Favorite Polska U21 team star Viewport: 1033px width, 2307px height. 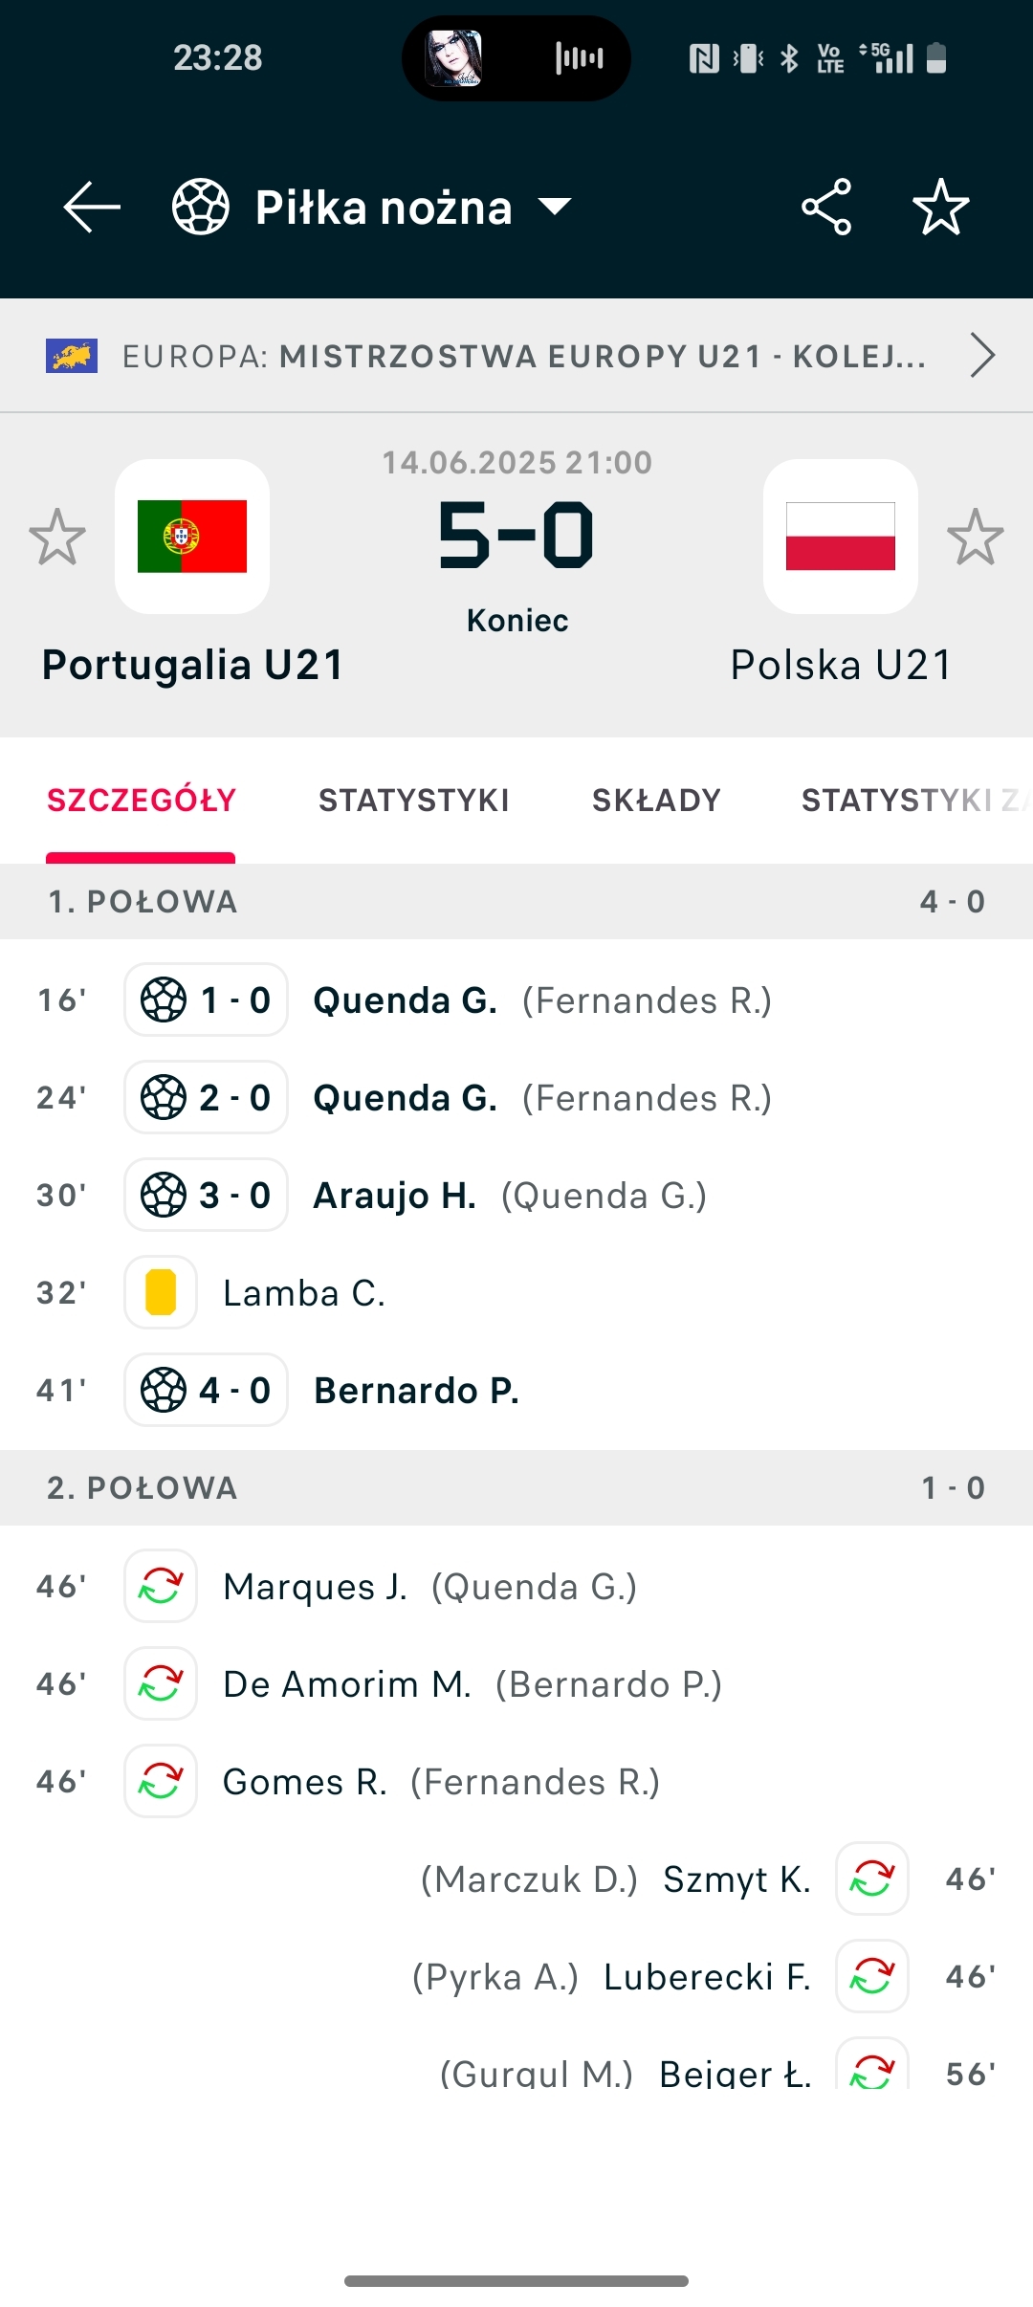(975, 537)
